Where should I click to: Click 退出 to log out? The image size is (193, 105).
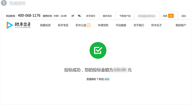coord(184,16)
